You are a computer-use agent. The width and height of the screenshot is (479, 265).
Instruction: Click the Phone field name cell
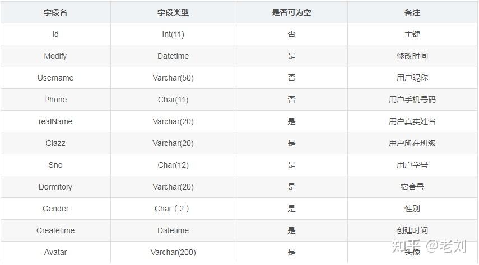pos(55,100)
